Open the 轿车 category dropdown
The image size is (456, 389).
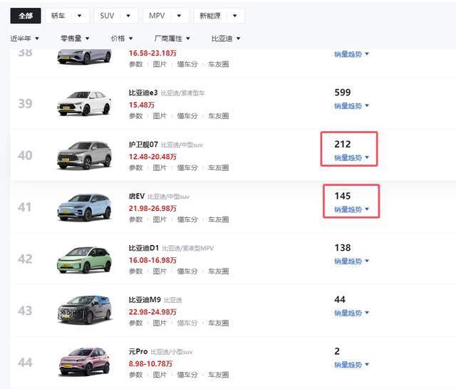67,16
